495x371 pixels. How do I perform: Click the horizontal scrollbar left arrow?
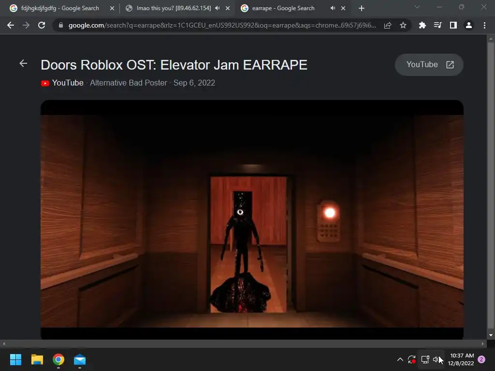click(3, 344)
